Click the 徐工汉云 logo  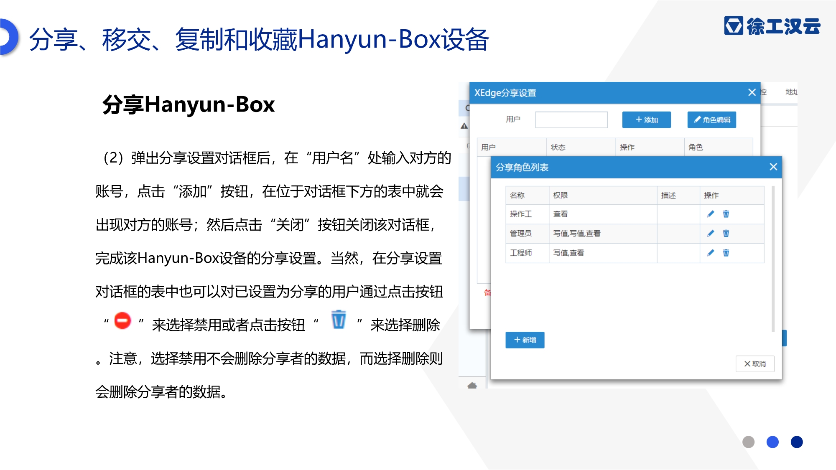772,26
